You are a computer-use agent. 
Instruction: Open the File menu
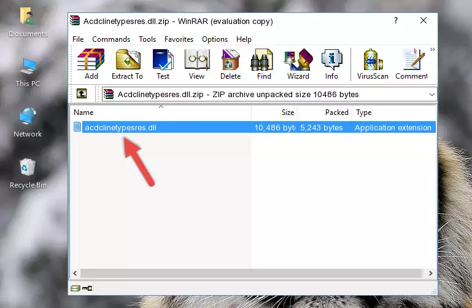(x=78, y=39)
